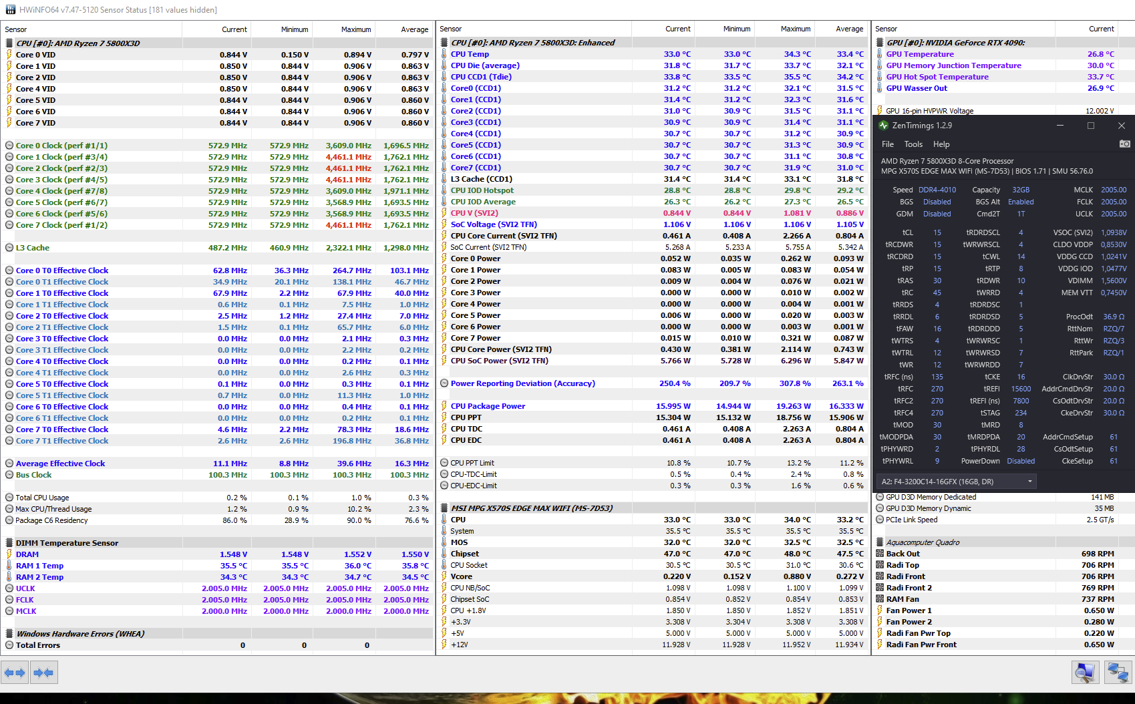This screenshot has width=1135, height=704.
Task: Click the Current column header in the right panel
Action: [1086, 29]
